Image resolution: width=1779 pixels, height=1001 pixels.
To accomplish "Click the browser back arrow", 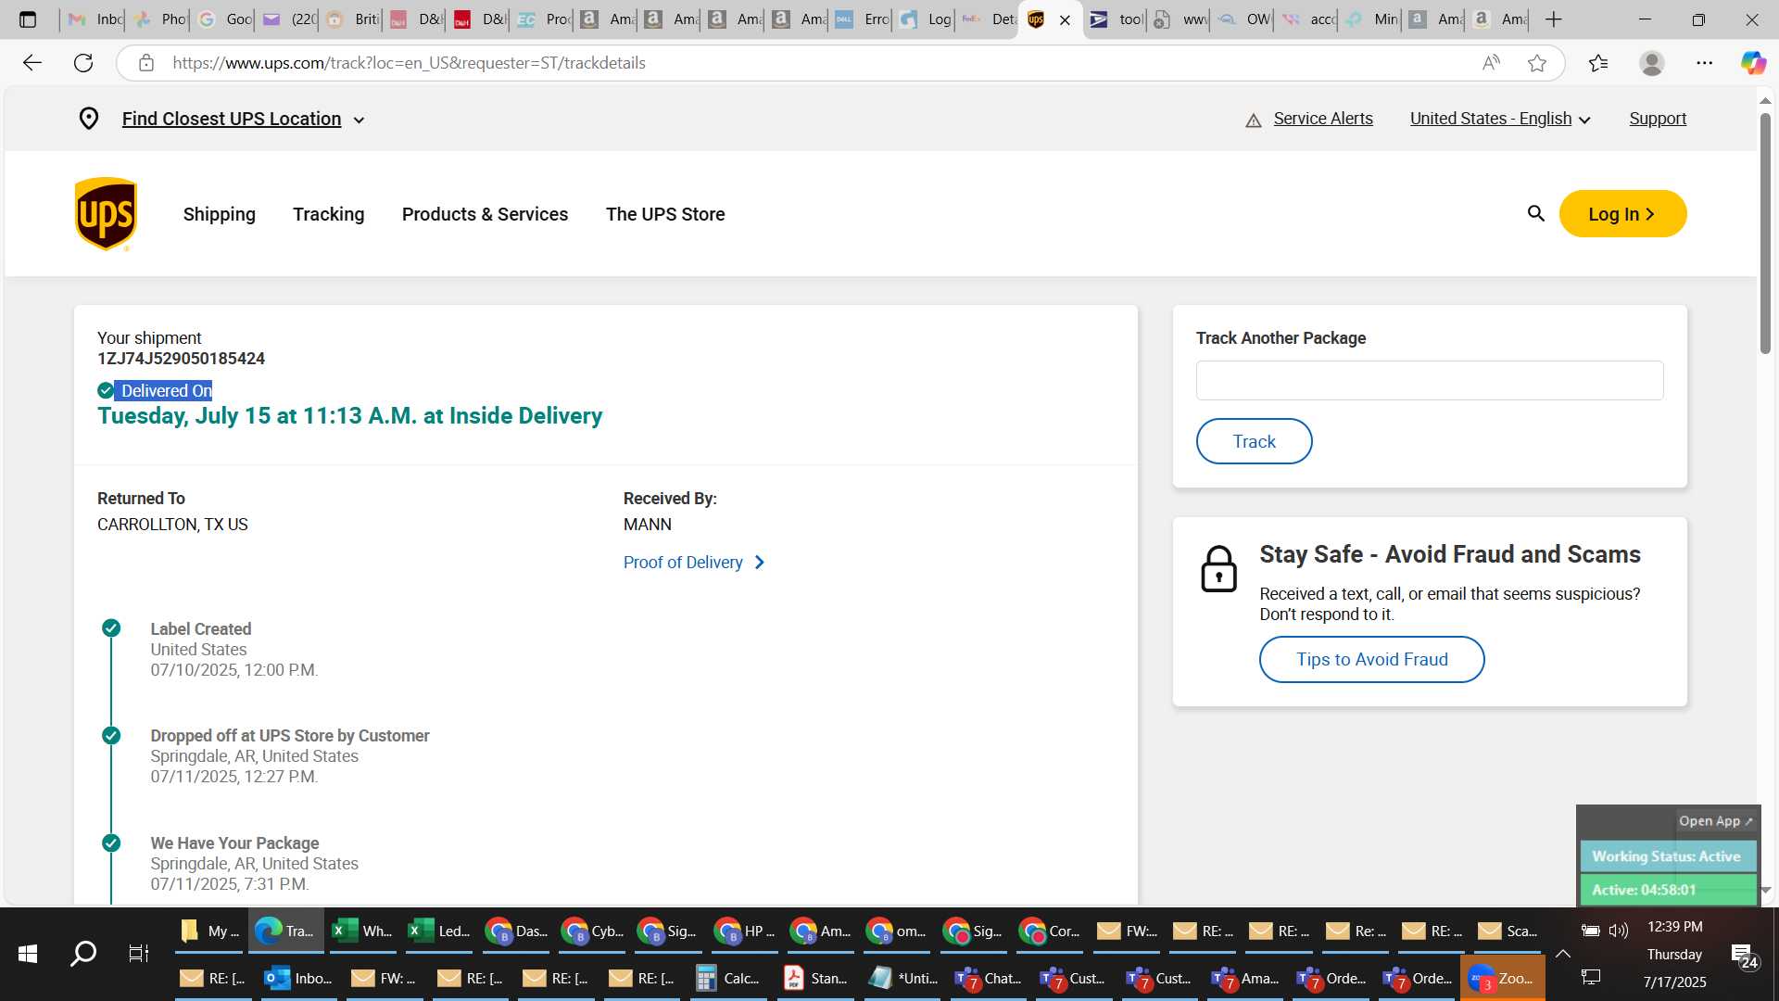I will (32, 63).
